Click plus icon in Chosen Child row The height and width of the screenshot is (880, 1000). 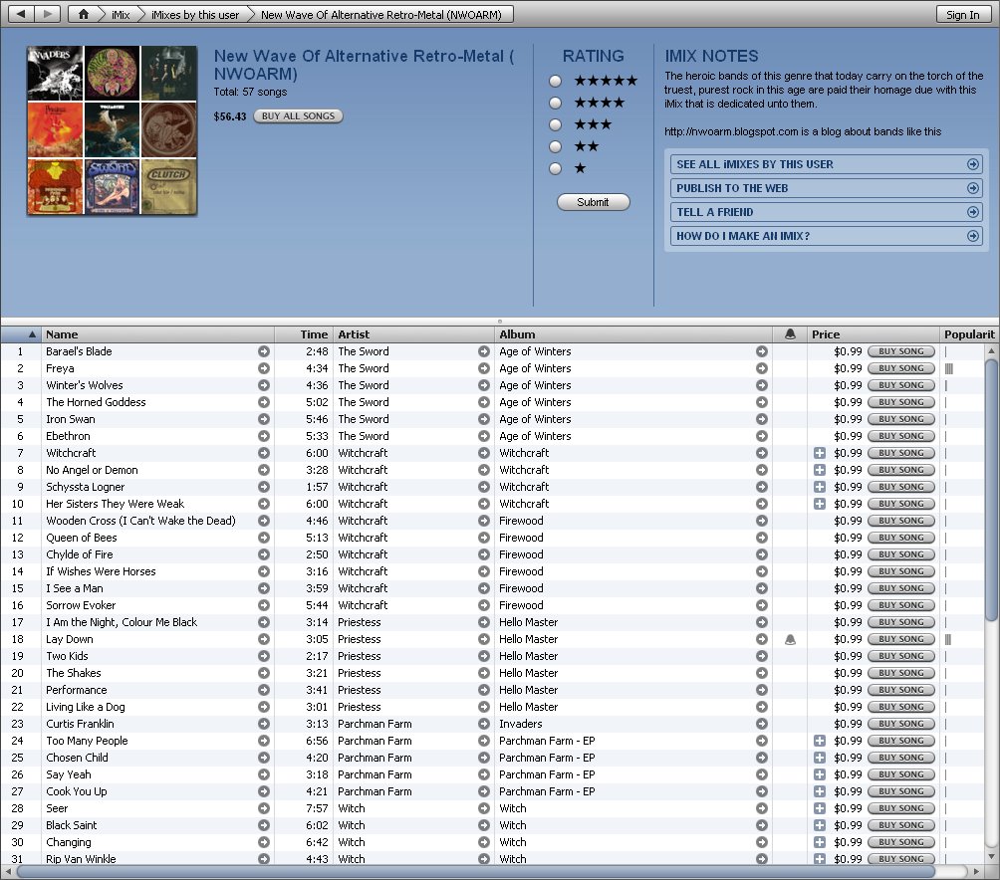[x=820, y=758]
